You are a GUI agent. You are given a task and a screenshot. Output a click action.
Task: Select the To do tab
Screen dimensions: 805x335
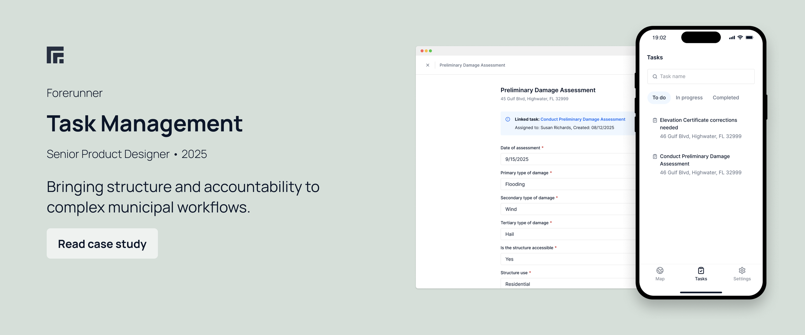[x=659, y=98]
